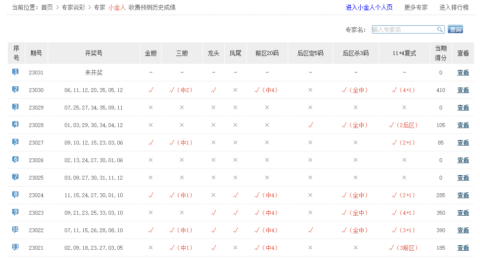Click sequence badge number 2

pyautogui.click(x=16, y=90)
